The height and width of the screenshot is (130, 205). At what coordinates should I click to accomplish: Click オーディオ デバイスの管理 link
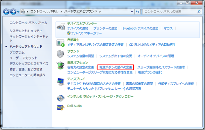(x=156, y=56)
